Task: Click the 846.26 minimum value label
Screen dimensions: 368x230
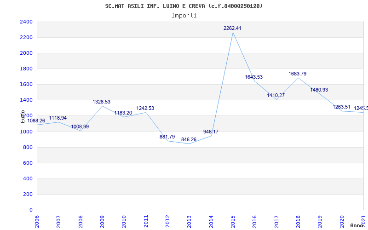Action: pyautogui.click(x=189, y=140)
